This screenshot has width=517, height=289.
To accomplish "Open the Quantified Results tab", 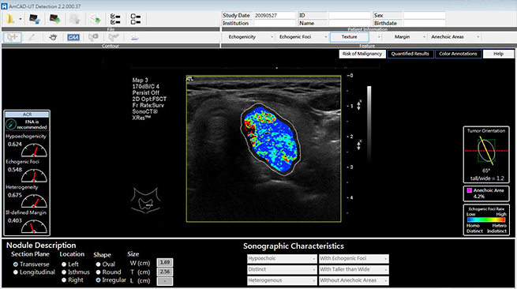I will point(410,54).
